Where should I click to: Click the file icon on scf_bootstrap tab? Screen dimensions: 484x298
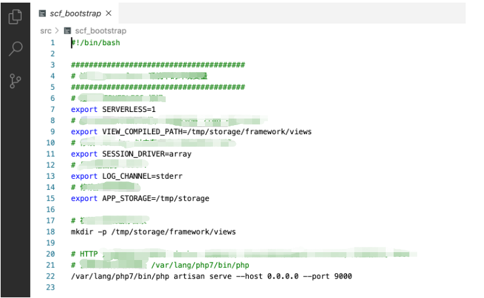tap(43, 13)
